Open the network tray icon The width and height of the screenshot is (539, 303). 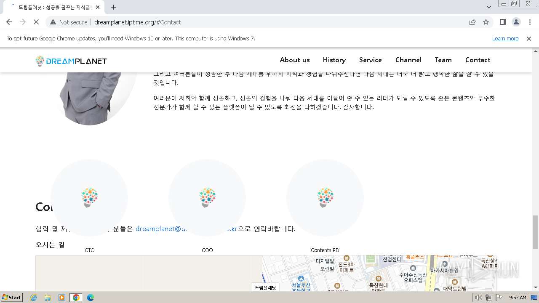click(x=489, y=298)
